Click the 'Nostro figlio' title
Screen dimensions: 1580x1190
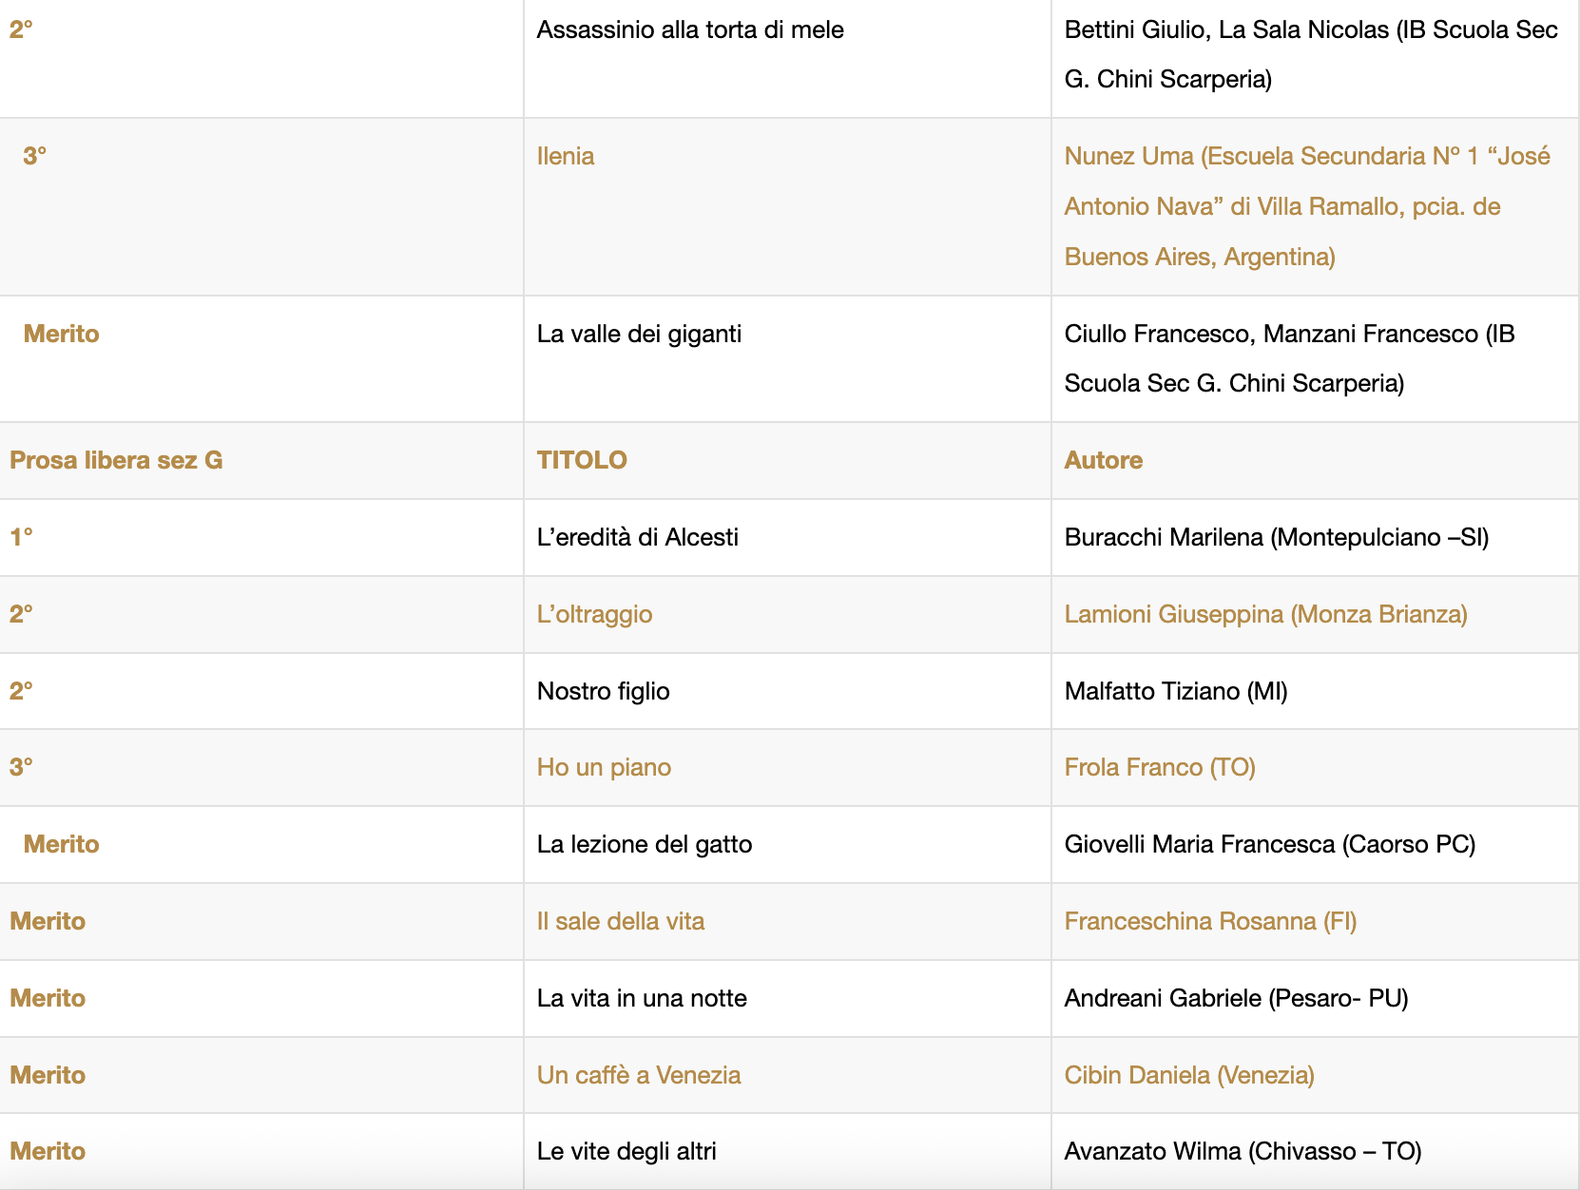603,691
